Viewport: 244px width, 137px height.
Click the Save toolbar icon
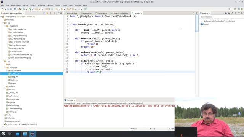pyautogui.click(x=8, y=9)
